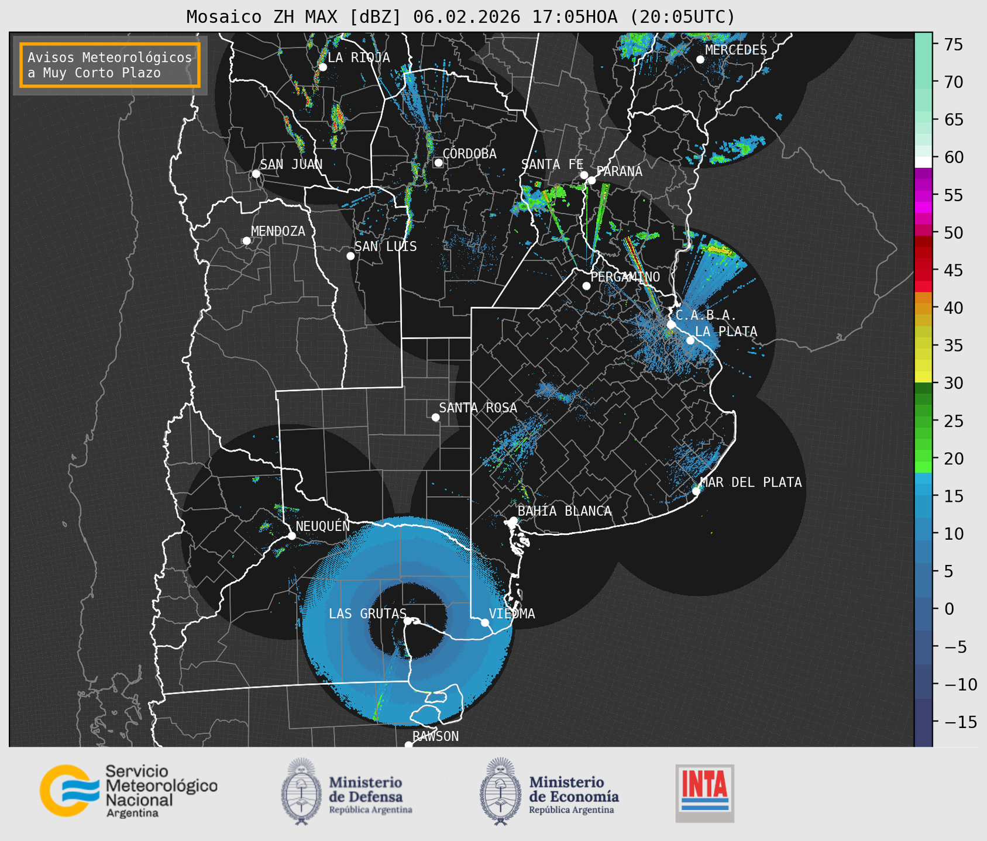Click the 20 label on the dBZ scale

click(x=953, y=459)
